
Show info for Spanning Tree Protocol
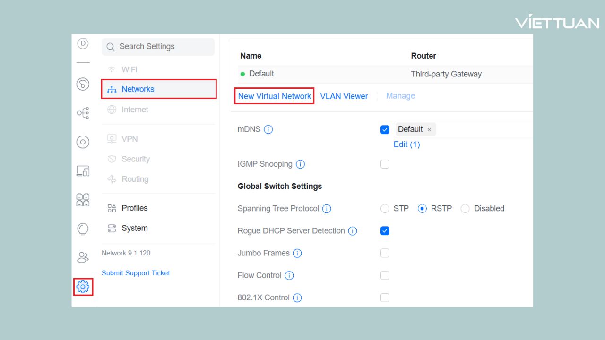coord(327,209)
